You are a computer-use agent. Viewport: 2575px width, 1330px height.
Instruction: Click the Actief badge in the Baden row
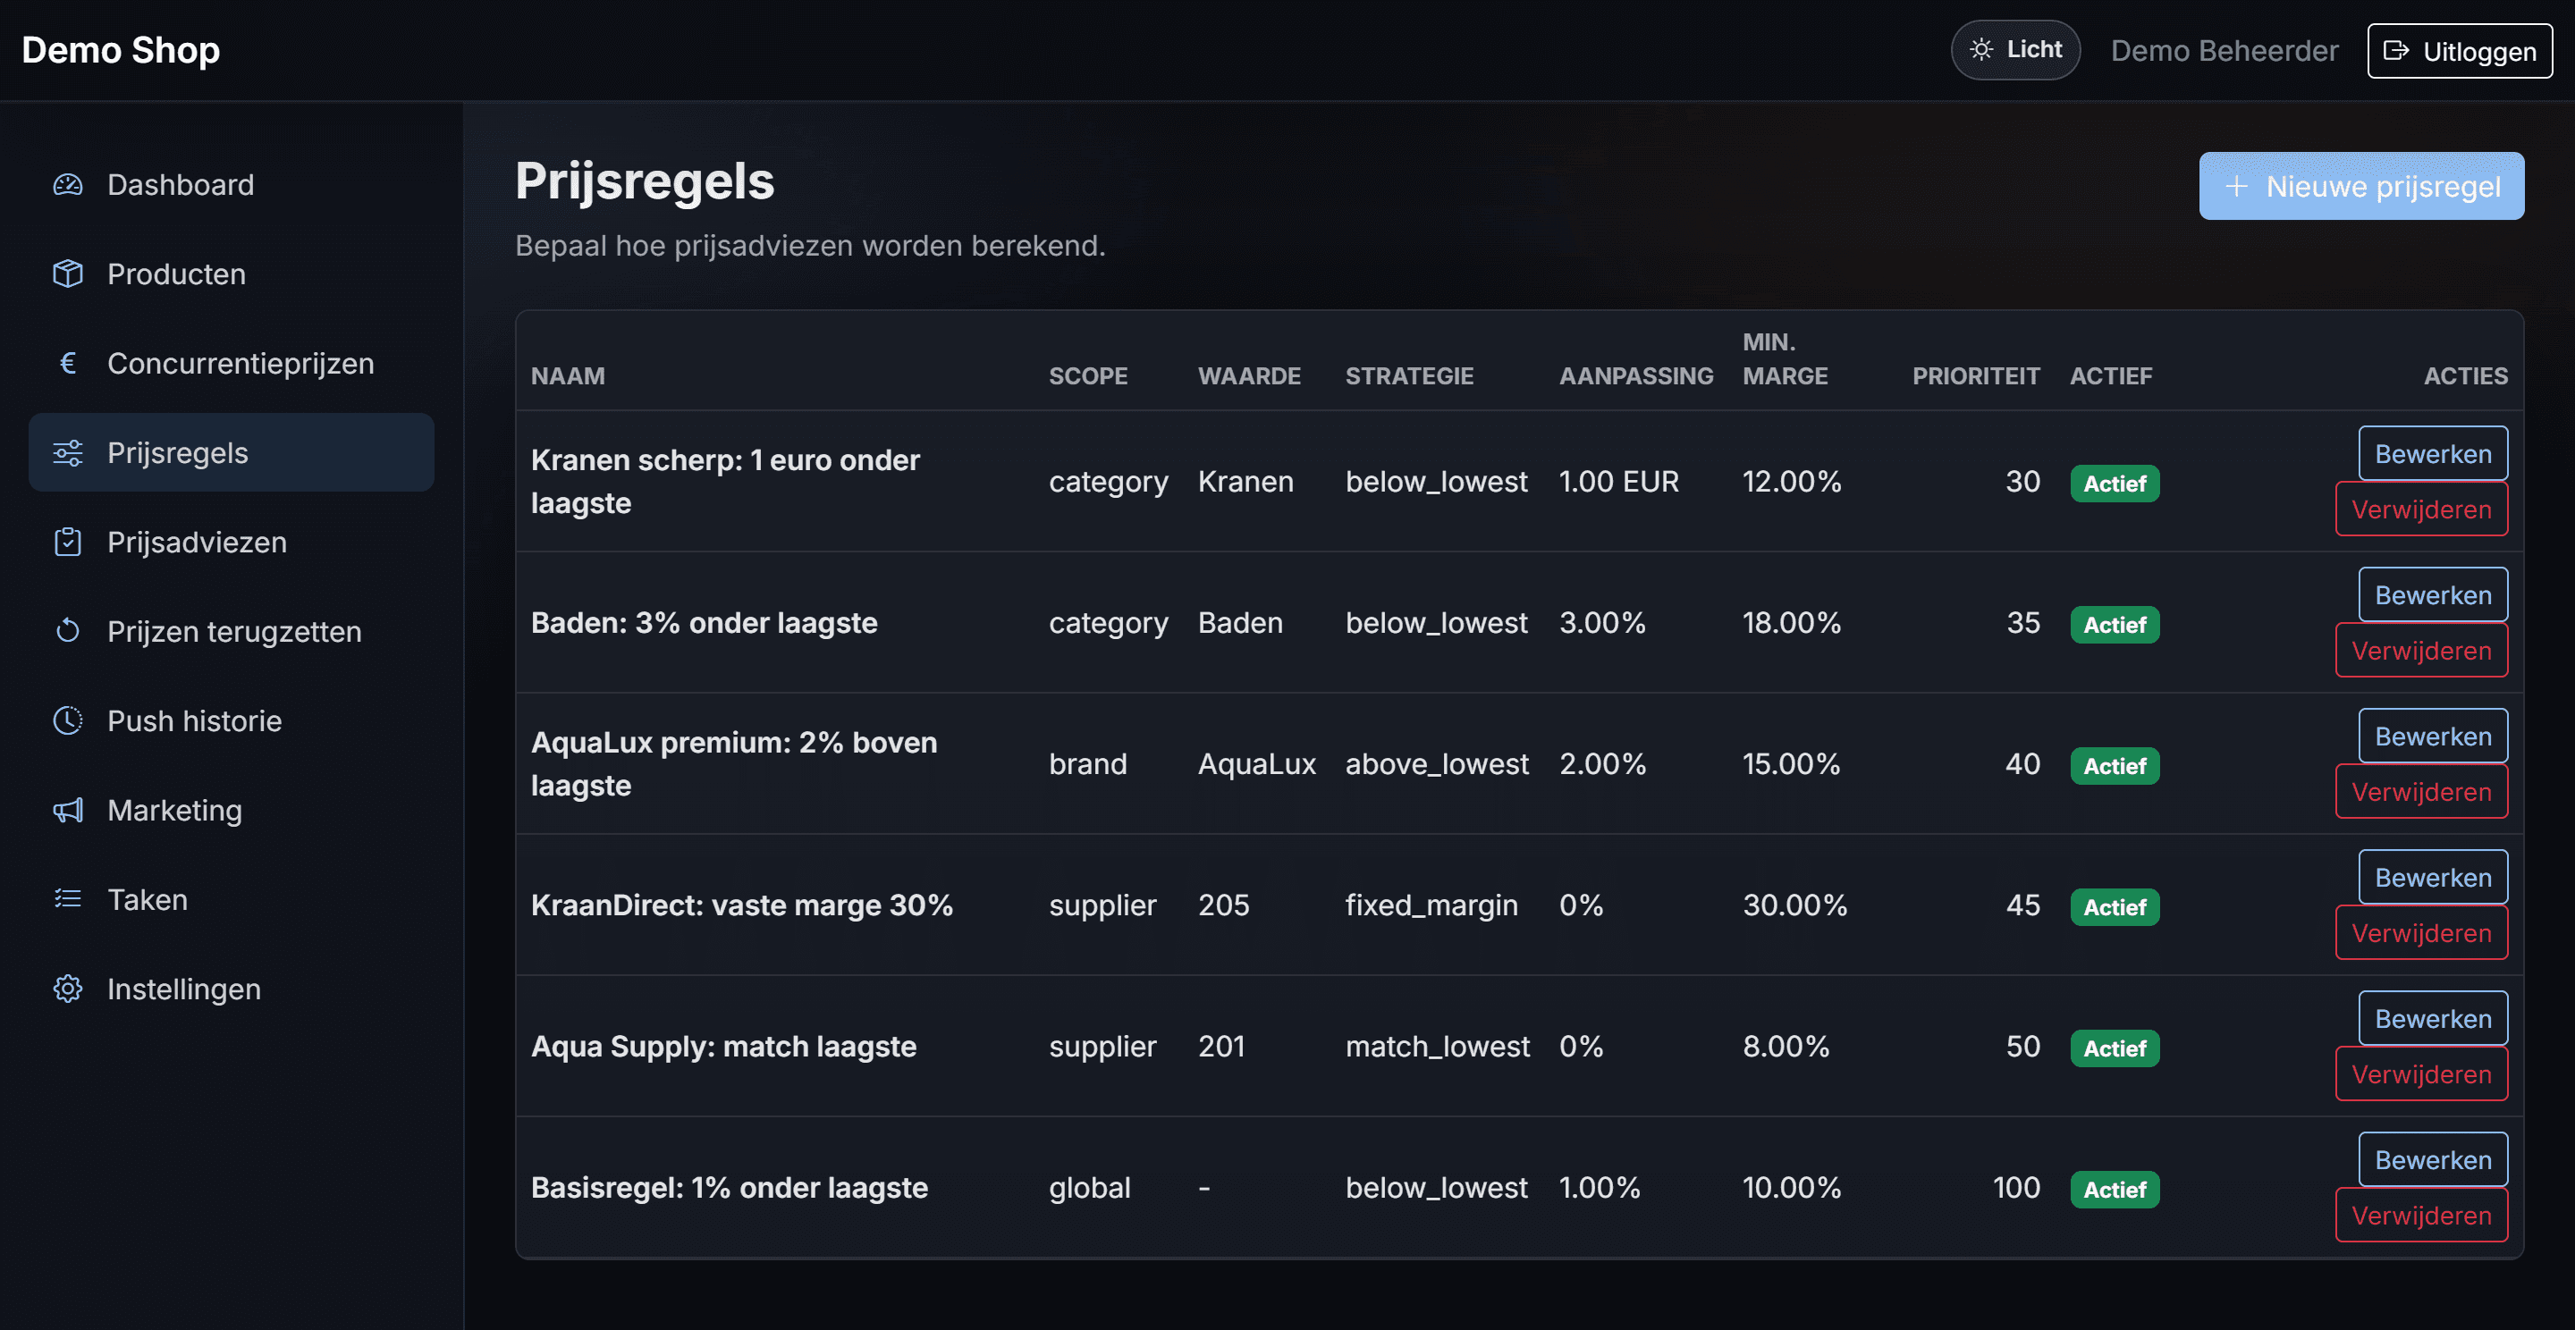click(x=2115, y=625)
